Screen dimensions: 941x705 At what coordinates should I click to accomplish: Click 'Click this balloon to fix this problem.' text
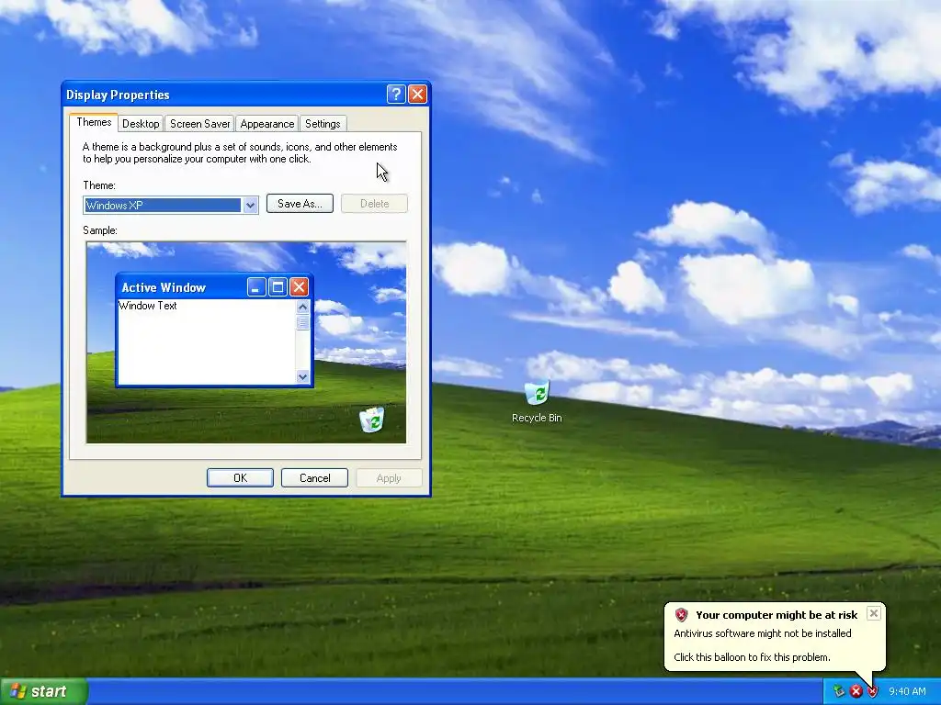point(752,657)
